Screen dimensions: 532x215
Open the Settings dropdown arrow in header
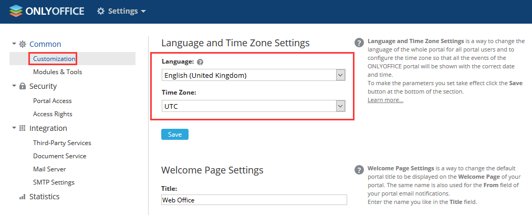(143, 11)
